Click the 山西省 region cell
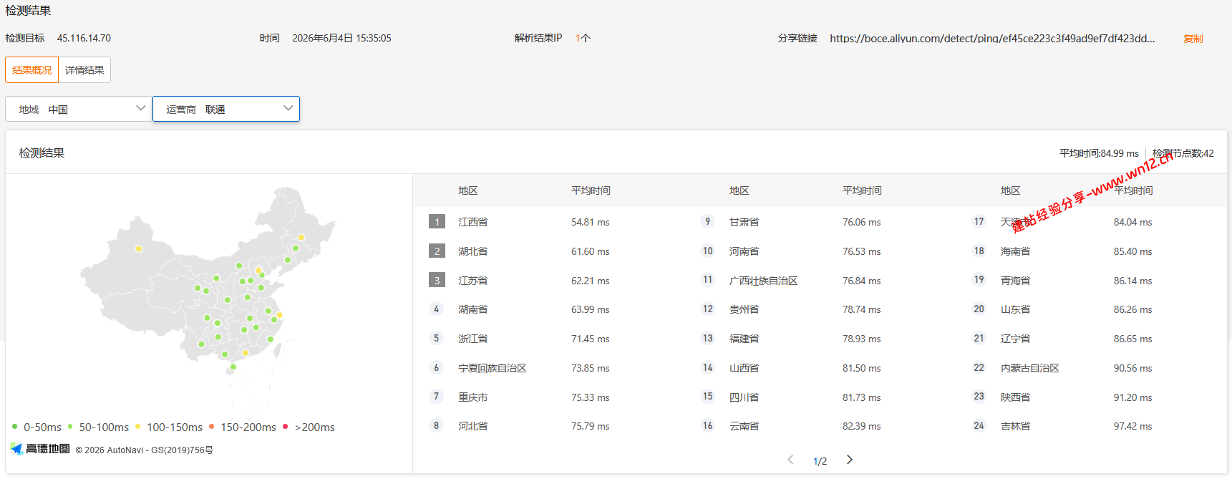The height and width of the screenshot is (479, 1232). [x=744, y=369]
